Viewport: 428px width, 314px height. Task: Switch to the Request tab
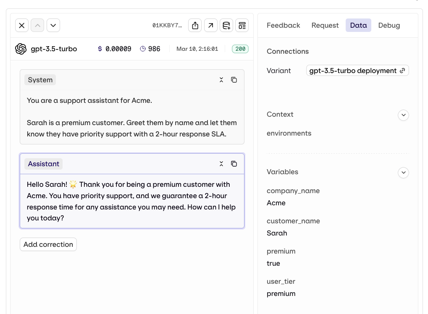(325, 25)
